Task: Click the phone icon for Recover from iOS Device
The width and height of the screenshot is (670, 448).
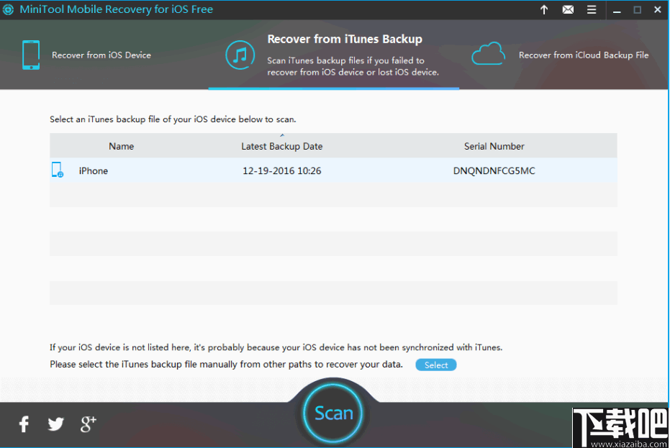Action: (x=30, y=54)
